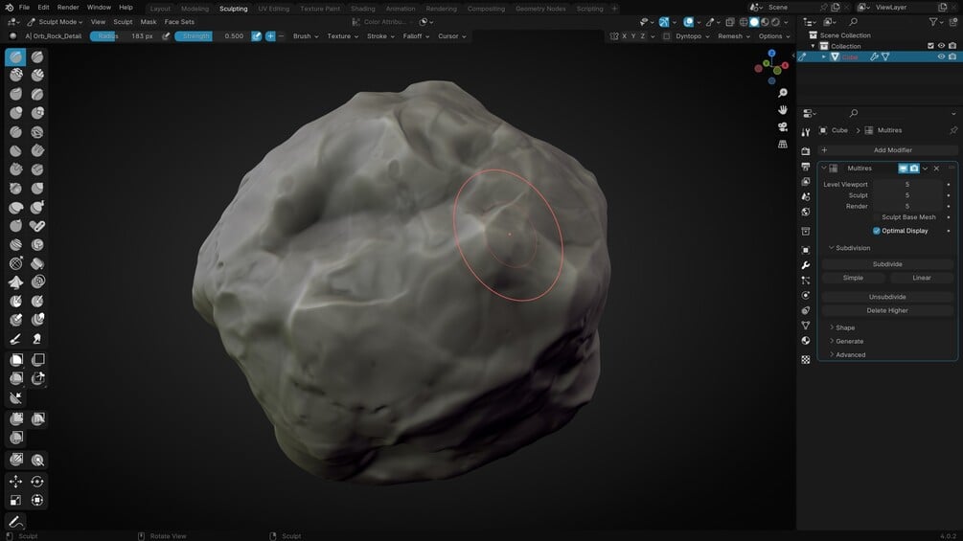963x541 pixels.
Task: Expand the Advanced section in Multires
Action: 850,354
